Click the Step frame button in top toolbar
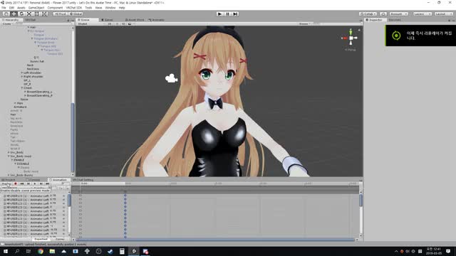456x256 pixels. pyautogui.click(x=235, y=14)
